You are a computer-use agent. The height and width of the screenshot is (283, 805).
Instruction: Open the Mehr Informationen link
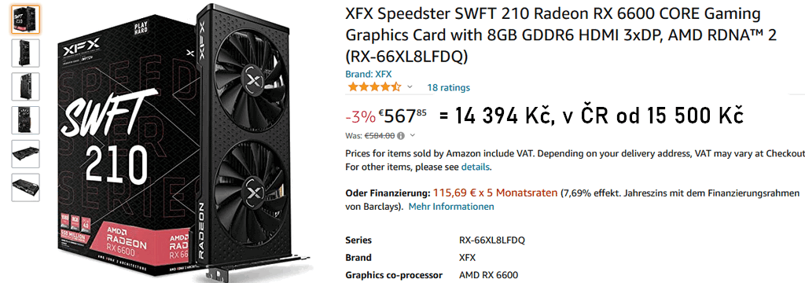[451, 207]
